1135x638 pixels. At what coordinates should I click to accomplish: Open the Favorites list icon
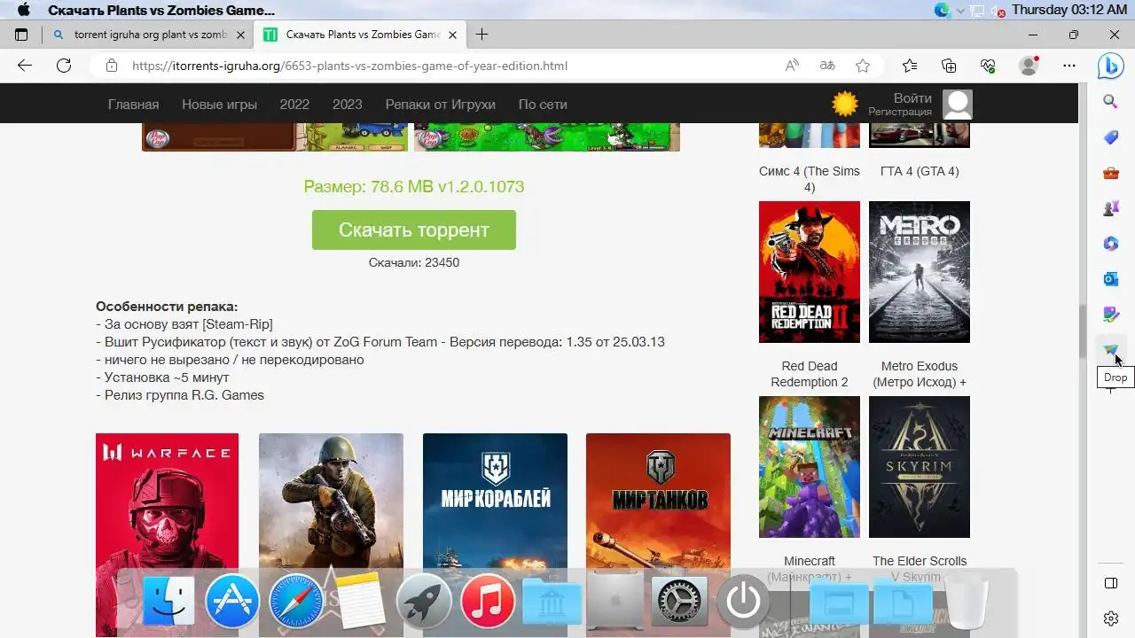[910, 66]
